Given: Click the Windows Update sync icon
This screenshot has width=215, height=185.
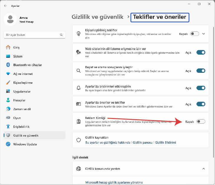Looking at the screenshot, I should (x=8, y=144).
